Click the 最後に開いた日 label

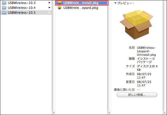point(124,90)
